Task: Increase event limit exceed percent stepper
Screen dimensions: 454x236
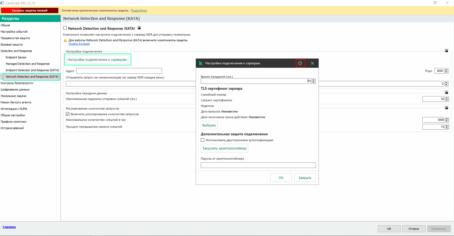Action: (447, 126)
